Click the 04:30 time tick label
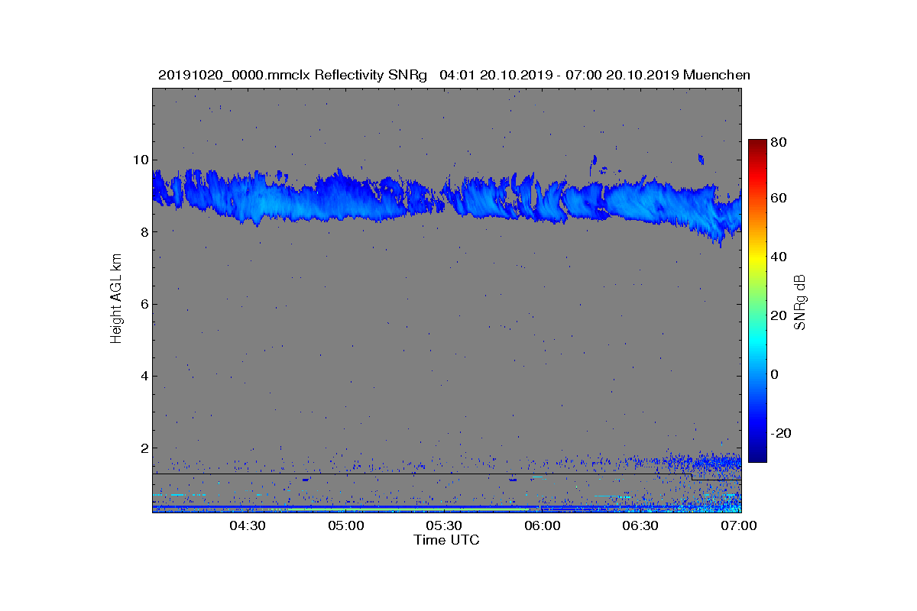Screen dimensions: 917x611 (x=248, y=525)
